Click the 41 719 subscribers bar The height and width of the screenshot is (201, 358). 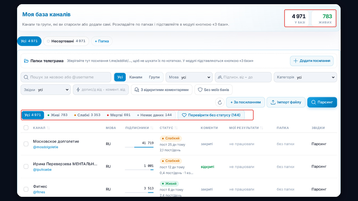coord(139,147)
